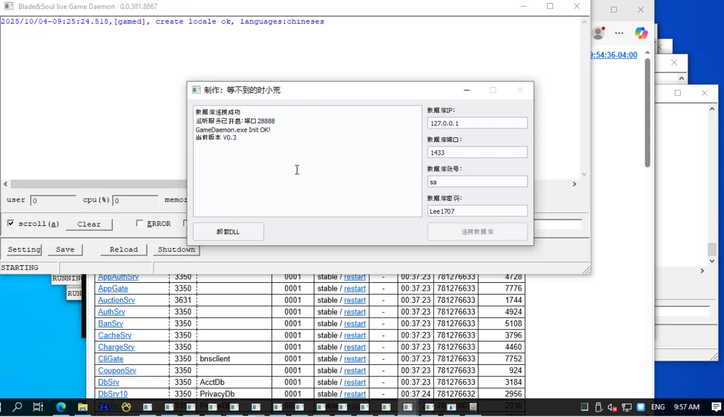Viewport: 724px width, 417px height.
Task: Open the AppAuthSrv service link
Action: 118,277
